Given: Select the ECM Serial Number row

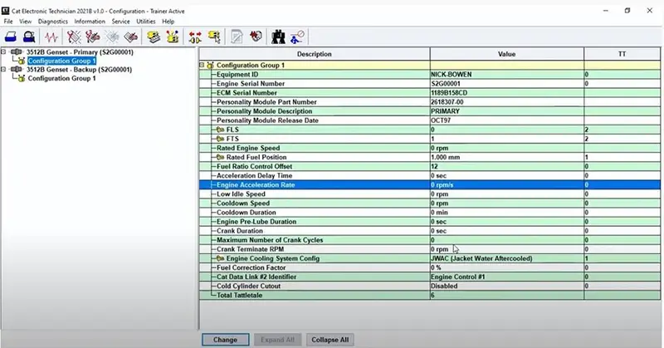Looking at the screenshot, I should pyautogui.click(x=430, y=93).
